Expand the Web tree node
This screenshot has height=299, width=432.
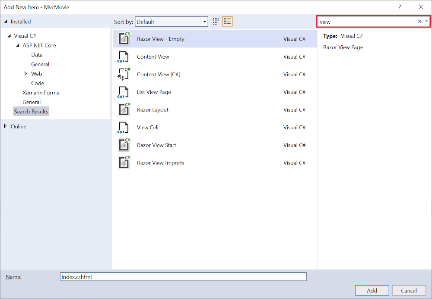[x=26, y=74]
